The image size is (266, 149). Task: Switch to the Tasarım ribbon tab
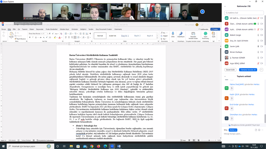[25, 29]
